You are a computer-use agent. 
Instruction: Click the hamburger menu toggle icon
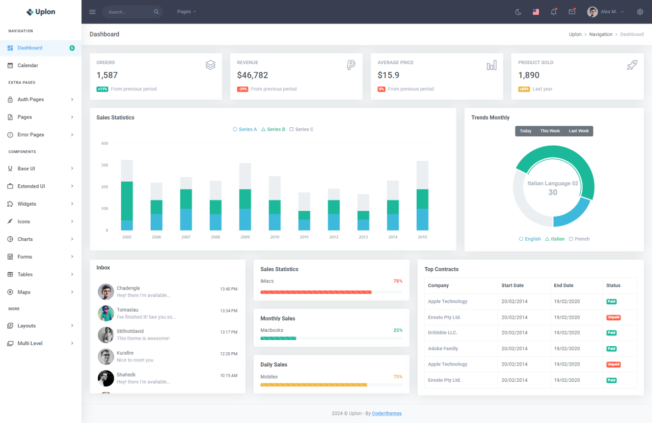pyautogui.click(x=92, y=12)
